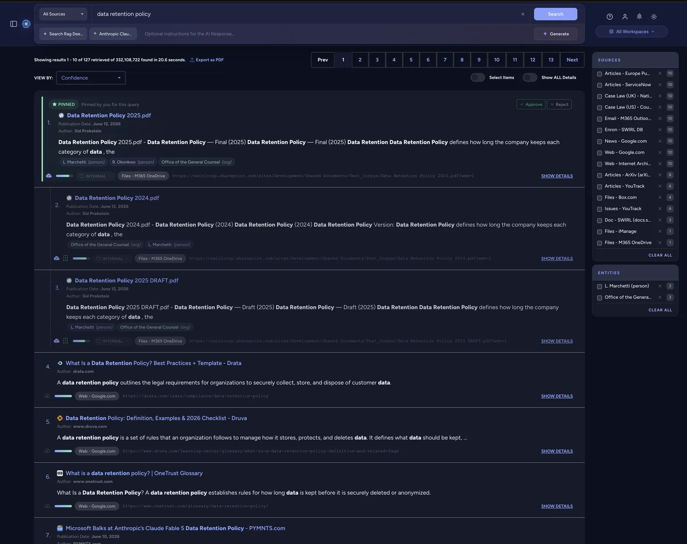This screenshot has width=687, height=544.
Task: Open the All Sources dropdown
Action: click(x=63, y=14)
